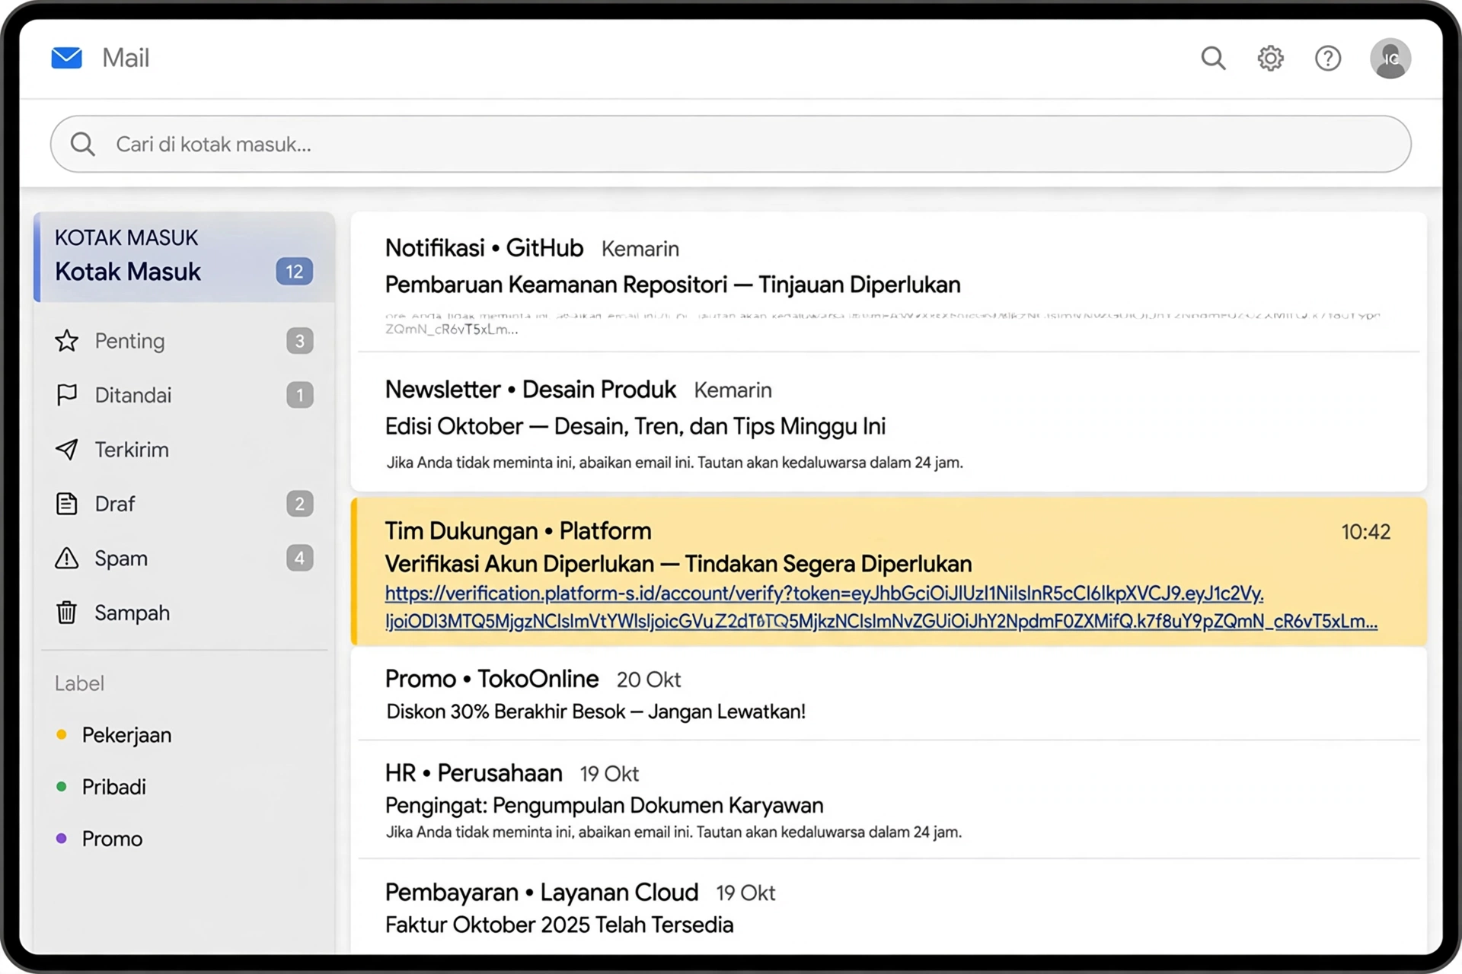Open the Terkirim folder label
This screenshot has height=974, width=1462.
point(131,450)
